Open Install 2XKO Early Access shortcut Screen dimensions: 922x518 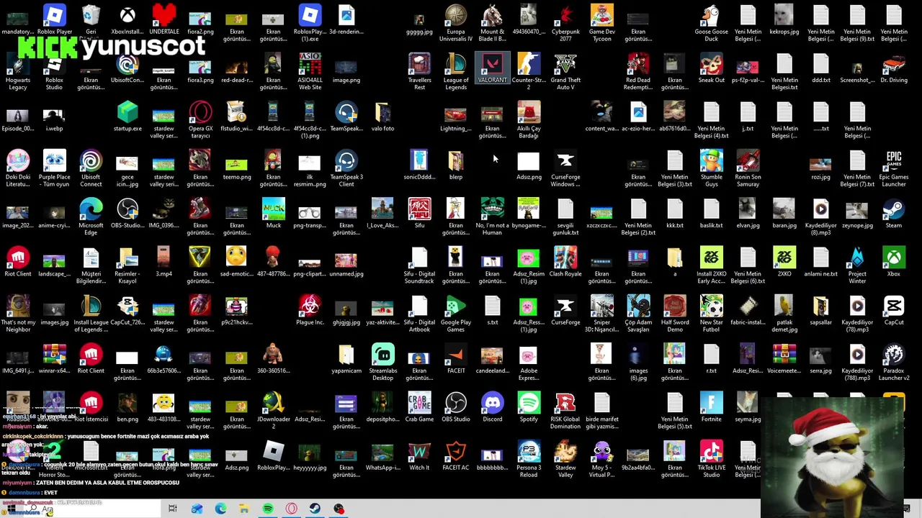(711, 265)
